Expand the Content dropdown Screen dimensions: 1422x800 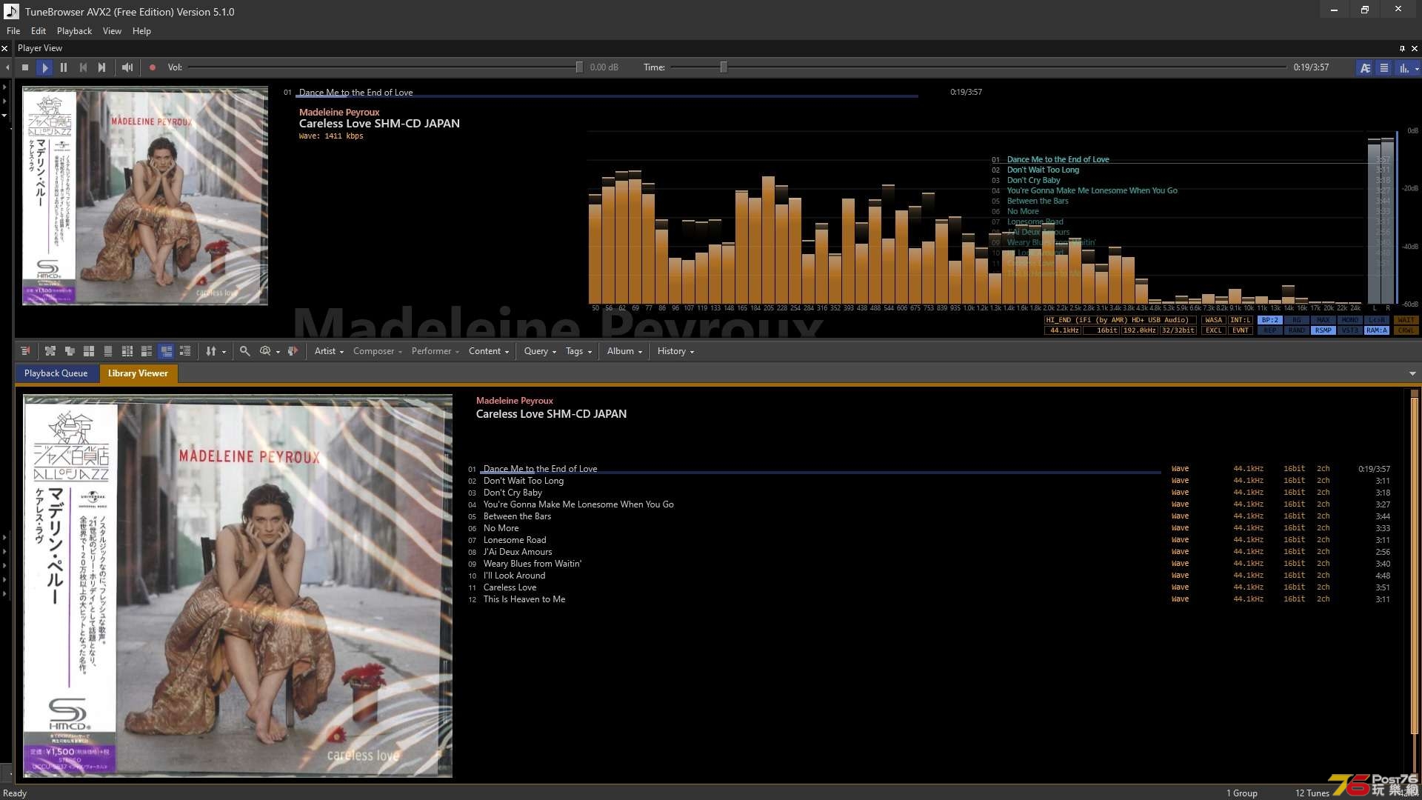[x=489, y=351]
